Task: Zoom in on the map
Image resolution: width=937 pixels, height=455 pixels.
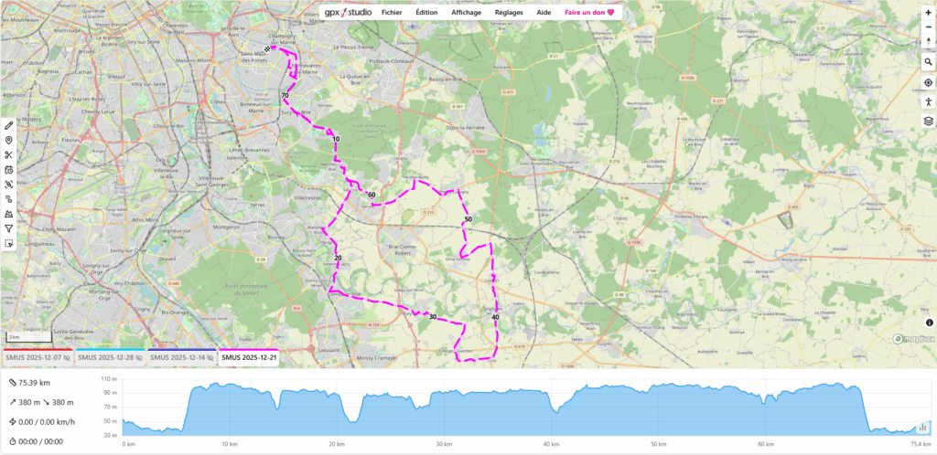Action: click(928, 13)
